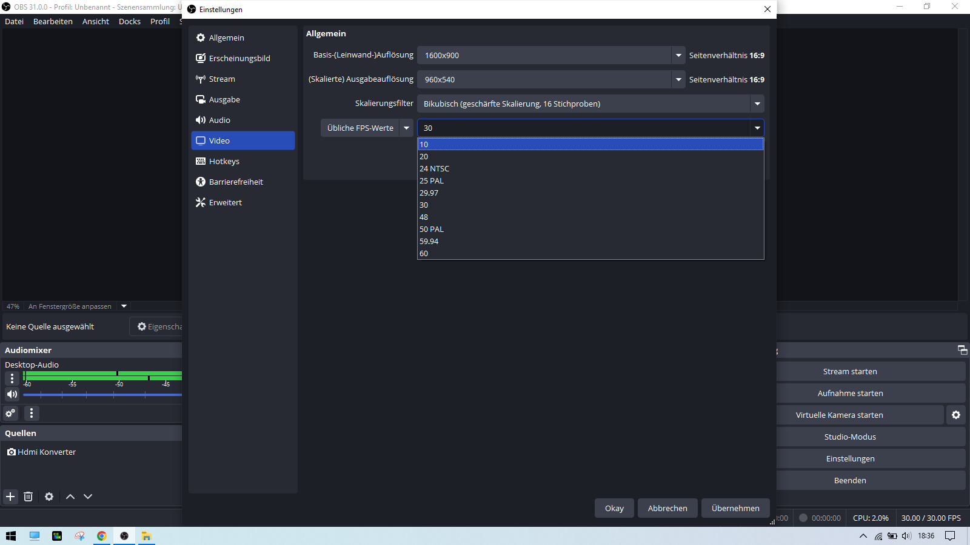Close the Einstellungen dialog
The height and width of the screenshot is (545, 970).
coord(768,9)
